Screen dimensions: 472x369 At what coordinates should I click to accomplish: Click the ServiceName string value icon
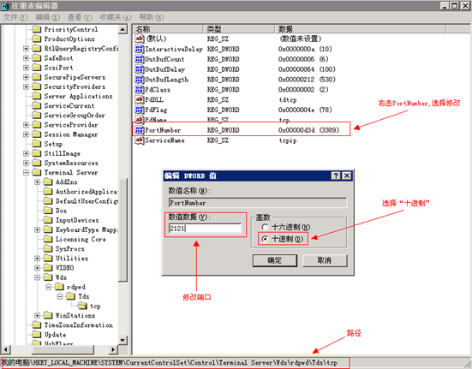pos(139,140)
